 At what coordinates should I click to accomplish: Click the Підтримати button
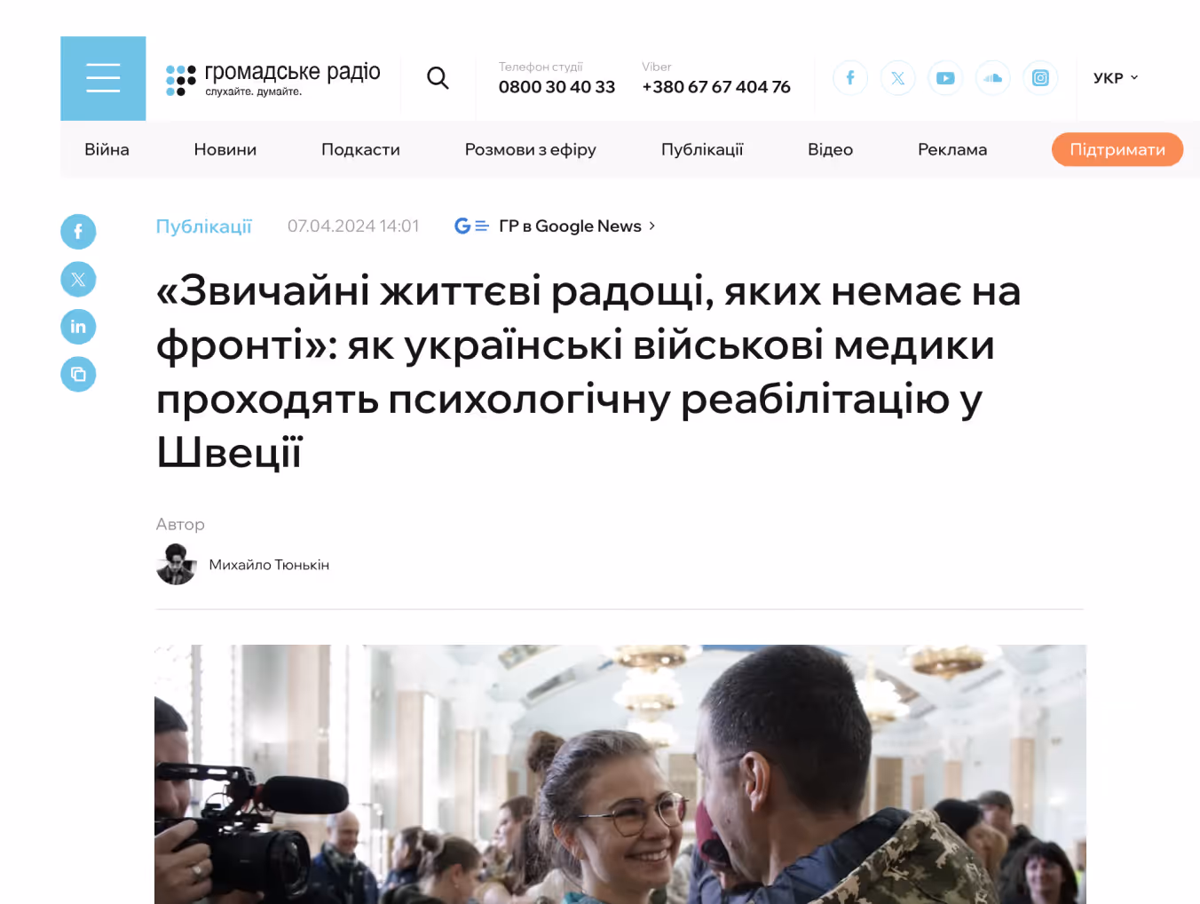(x=1117, y=149)
